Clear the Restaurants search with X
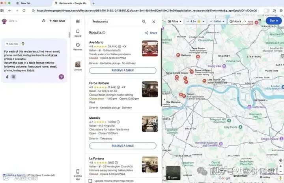The height and width of the screenshot is (183, 284). pos(153,22)
